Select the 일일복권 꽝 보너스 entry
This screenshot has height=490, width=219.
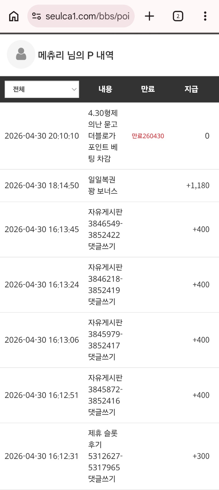(x=103, y=185)
